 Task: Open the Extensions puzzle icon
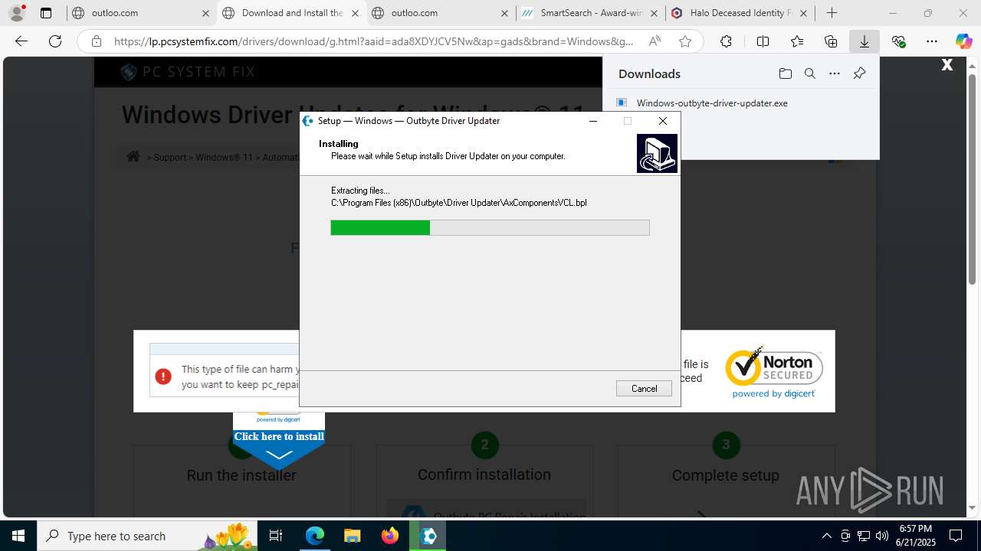(x=726, y=41)
